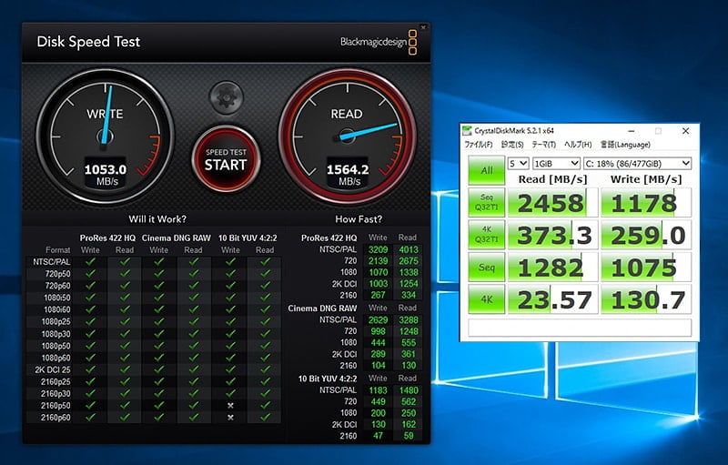728x465 pixels.
Task: Click 10 Bit YUV NTSC/PAL write 1183
Action: tap(378, 390)
